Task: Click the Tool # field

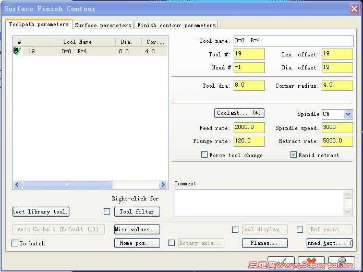Action: 249,54
